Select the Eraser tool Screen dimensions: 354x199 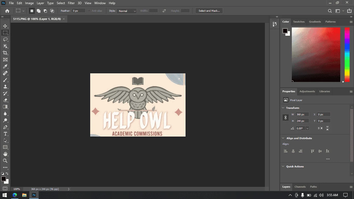tap(5, 100)
